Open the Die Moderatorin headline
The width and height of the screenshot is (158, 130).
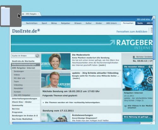pyautogui.click(x=81, y=55)
